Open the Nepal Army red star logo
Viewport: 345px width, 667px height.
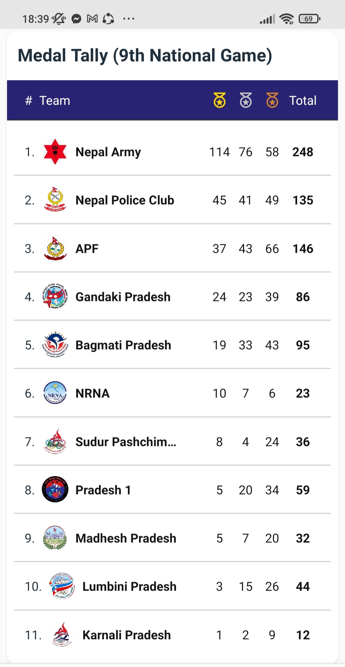[55, 152]
